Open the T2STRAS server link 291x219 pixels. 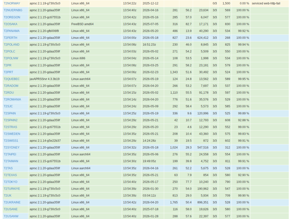click(x=11, y=127)
